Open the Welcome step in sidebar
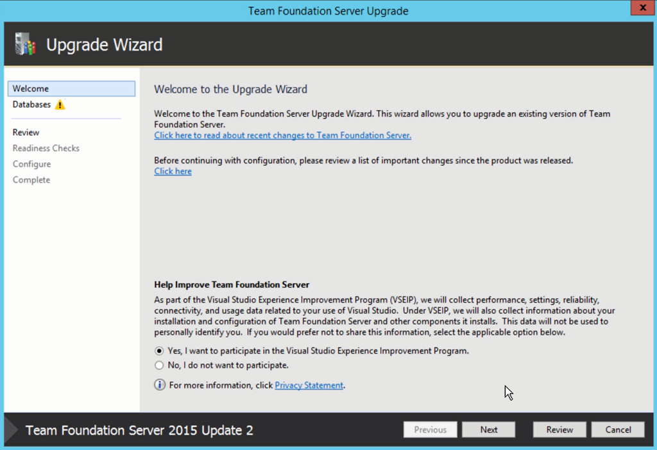Screen dimensions: 657x450 (71, 88)
